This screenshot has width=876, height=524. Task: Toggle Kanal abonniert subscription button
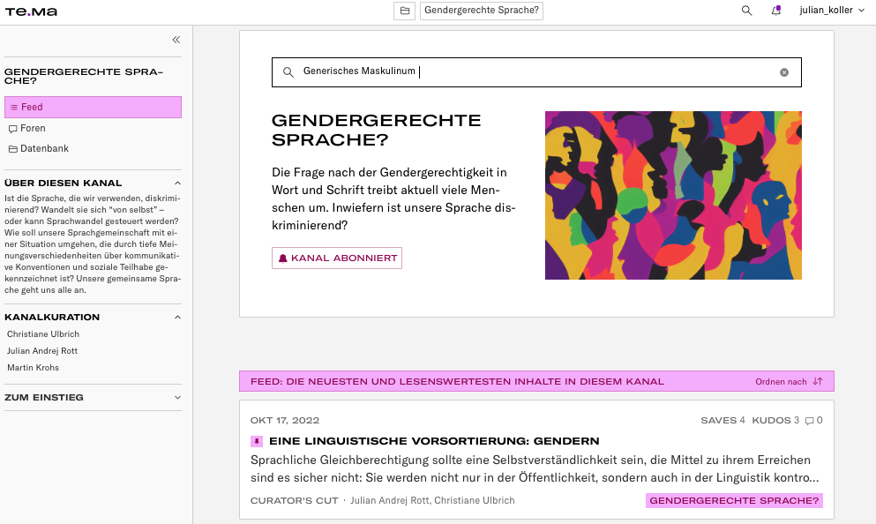click(336, 258)
